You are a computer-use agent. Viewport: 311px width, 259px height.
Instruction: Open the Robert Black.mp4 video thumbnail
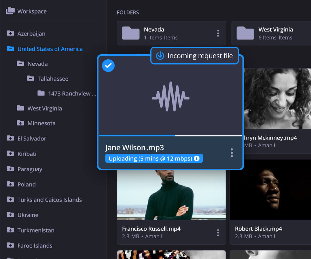tap(270, 190)
